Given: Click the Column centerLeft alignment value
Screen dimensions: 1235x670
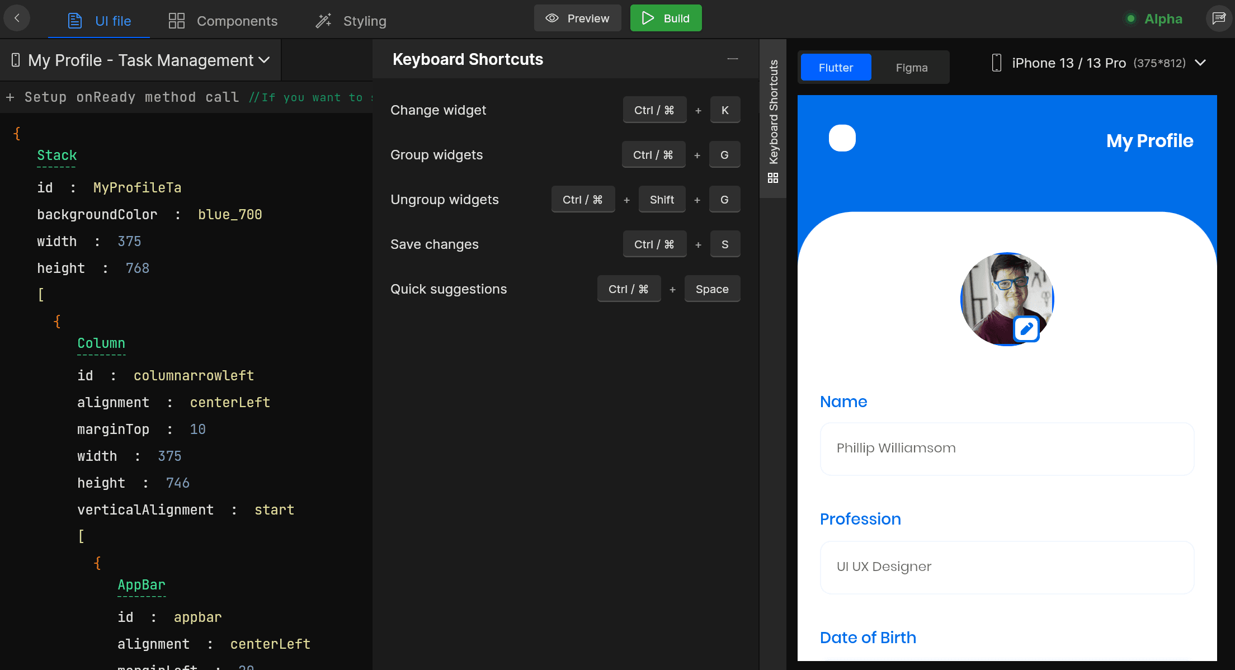Looking at the screenshot, I should click(230, 402).
